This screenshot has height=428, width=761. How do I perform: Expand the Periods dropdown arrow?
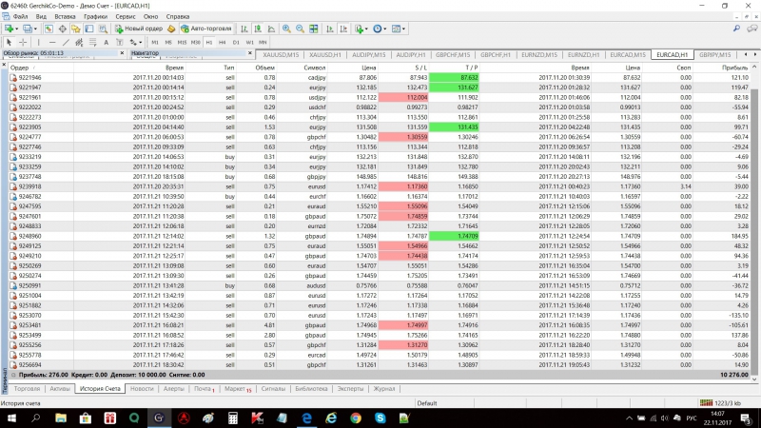tap(385, 29)
